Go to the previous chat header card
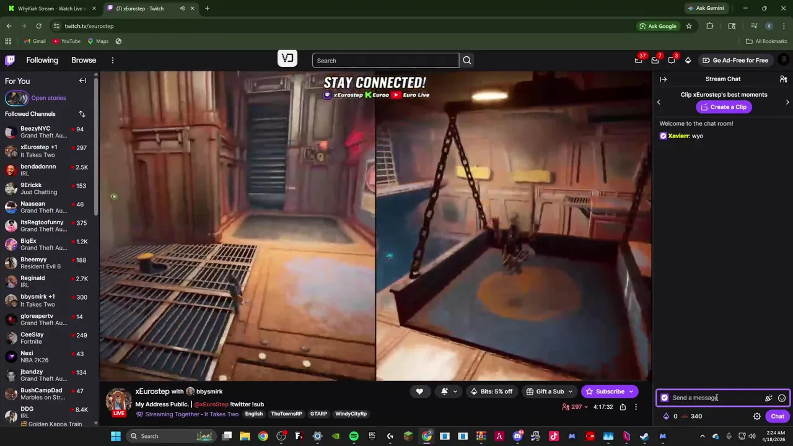Screen dimensions: 793x446 click(x=659, y=102)
